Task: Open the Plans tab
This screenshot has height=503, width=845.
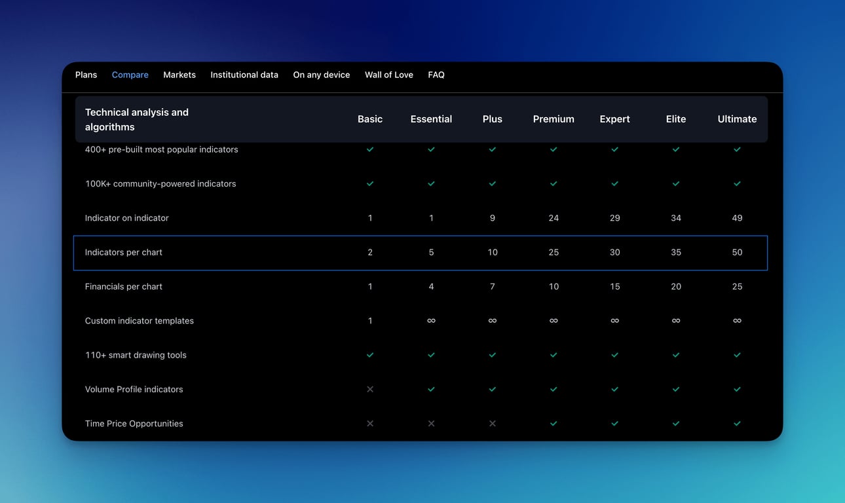Action: tap(86, 75)
